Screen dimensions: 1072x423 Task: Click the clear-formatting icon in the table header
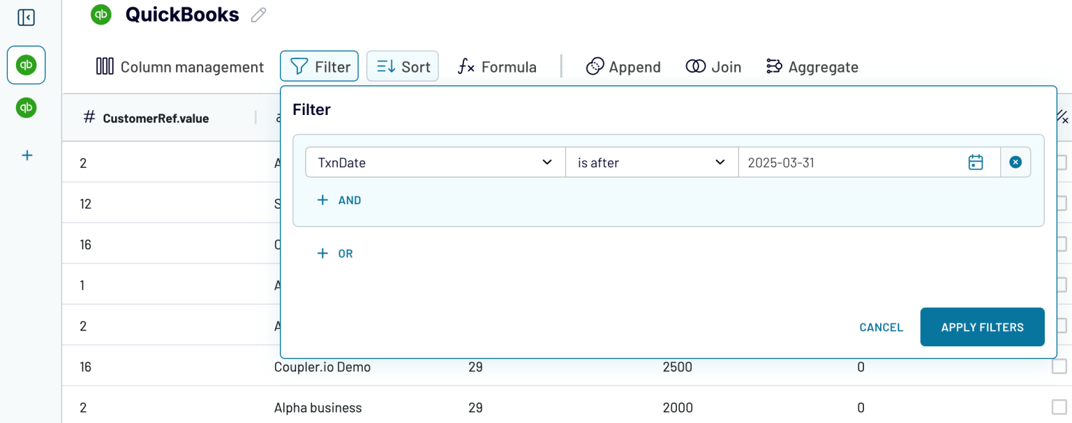[x=1062, y=118]
